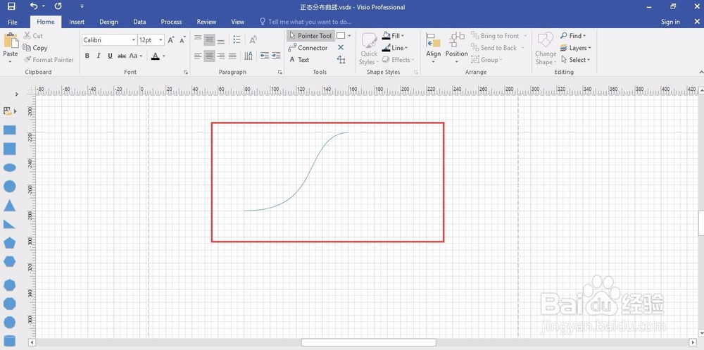This screenshot has height=350, width=704.
Task: Set vertical alignment to bottom
Action: 221,39
